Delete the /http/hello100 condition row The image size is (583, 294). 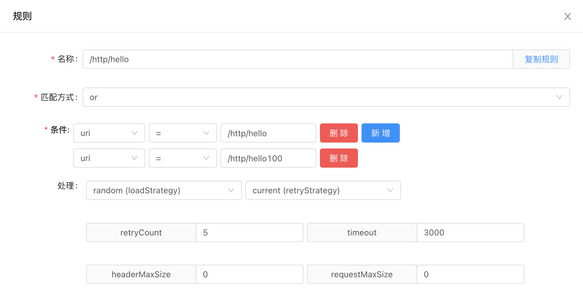pos(339,158)
